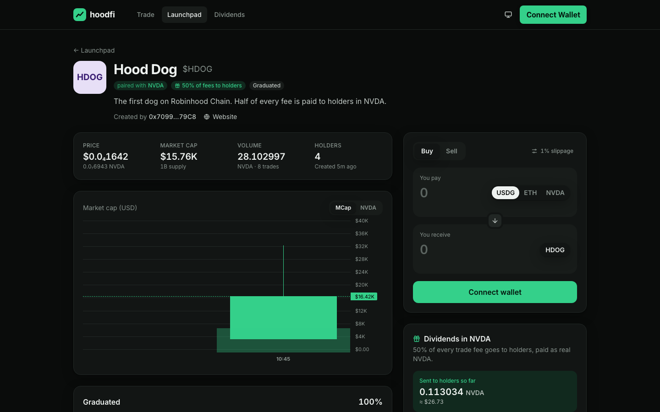Click the large Connect wallet button
The width and height of the screenshot is (660, 412).
point(495,292)
